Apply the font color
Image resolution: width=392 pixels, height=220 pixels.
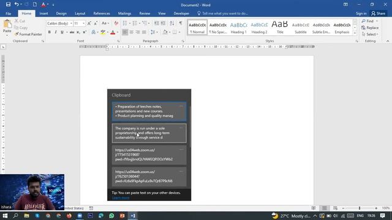click(x=113, y=32)
